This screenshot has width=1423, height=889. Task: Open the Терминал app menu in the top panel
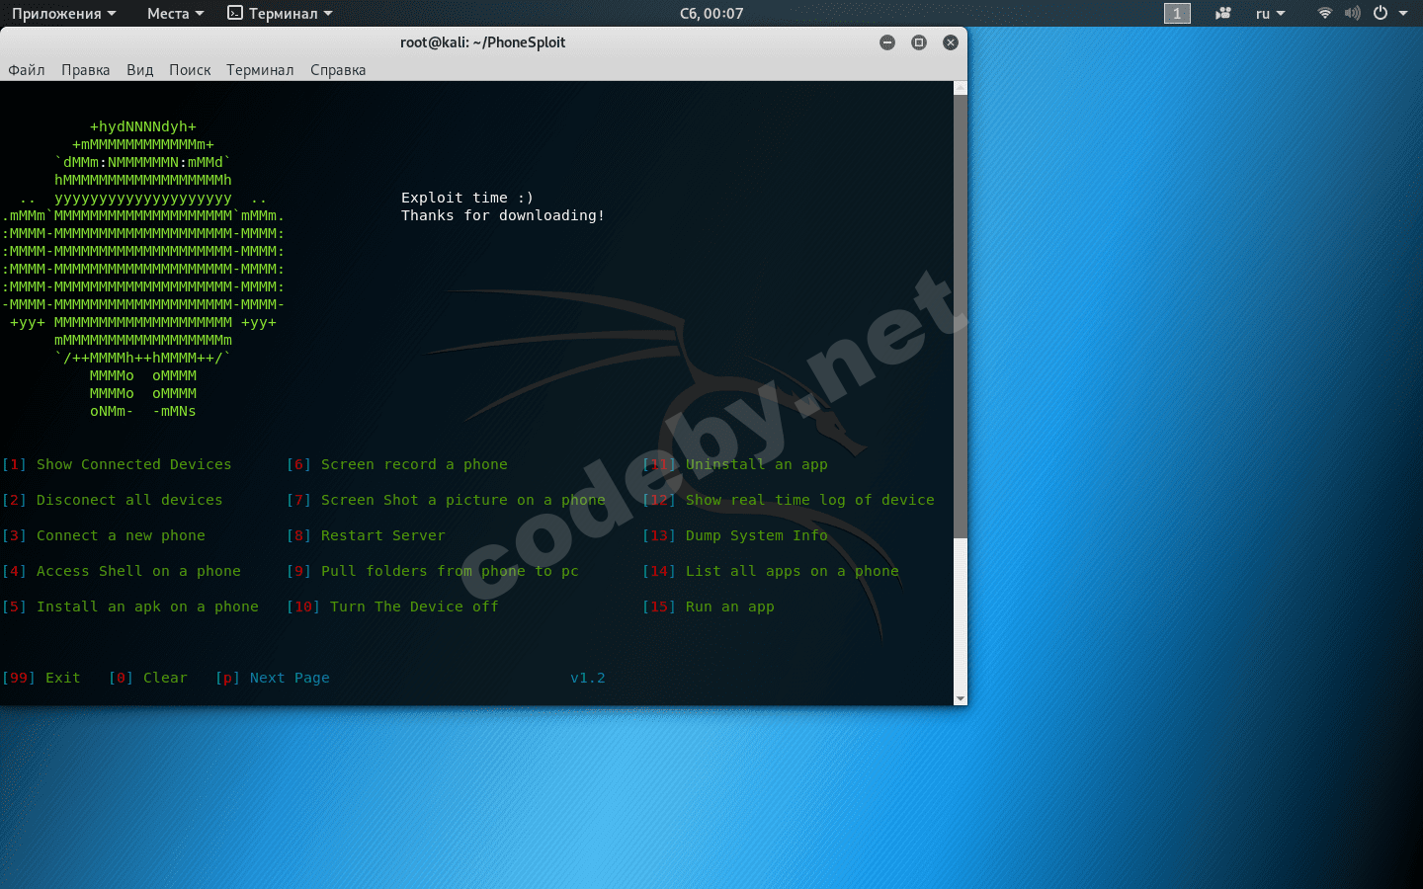pyautogui.click(x=280, y=14)
